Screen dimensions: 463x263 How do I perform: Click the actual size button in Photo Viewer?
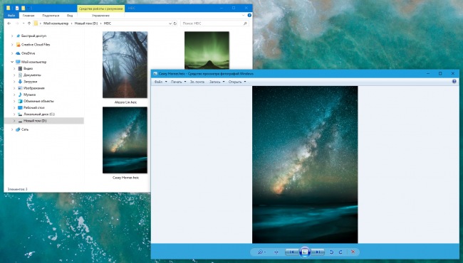[x=276, y=252]
